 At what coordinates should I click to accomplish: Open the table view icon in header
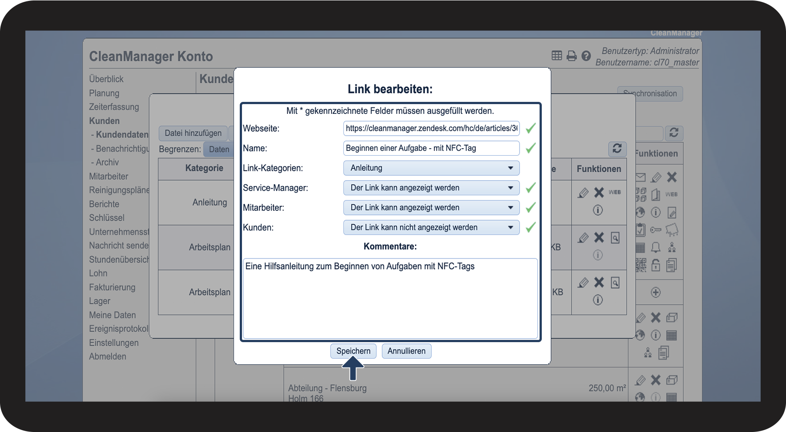coord(556,56)
